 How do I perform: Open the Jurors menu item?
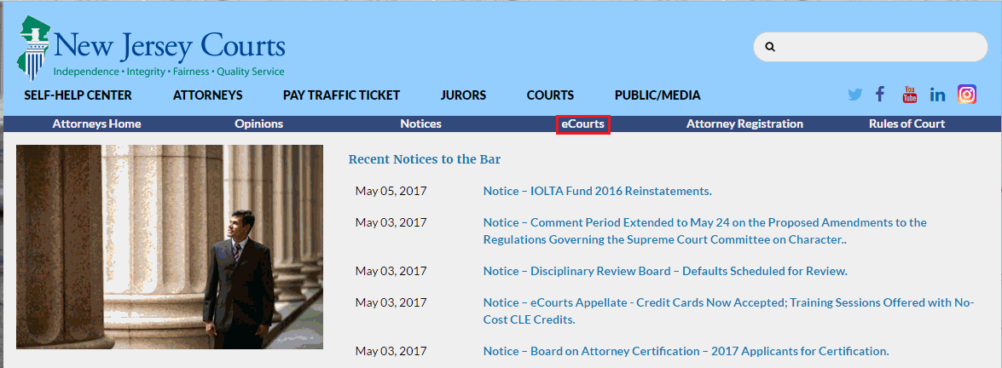(463, 95)
